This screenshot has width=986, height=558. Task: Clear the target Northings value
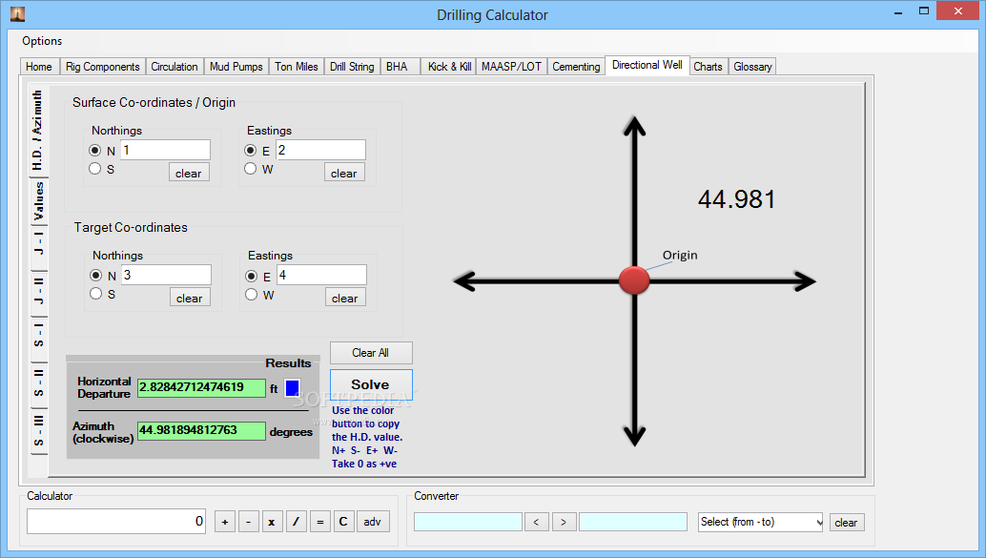(x=189, y=298)
